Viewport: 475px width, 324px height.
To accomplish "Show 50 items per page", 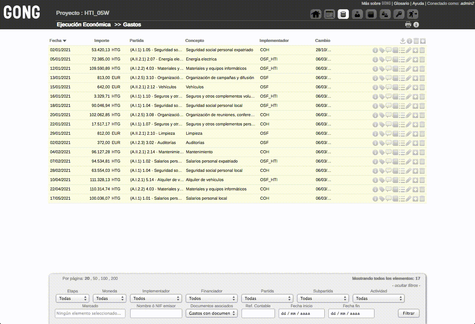I will (95, 278).
